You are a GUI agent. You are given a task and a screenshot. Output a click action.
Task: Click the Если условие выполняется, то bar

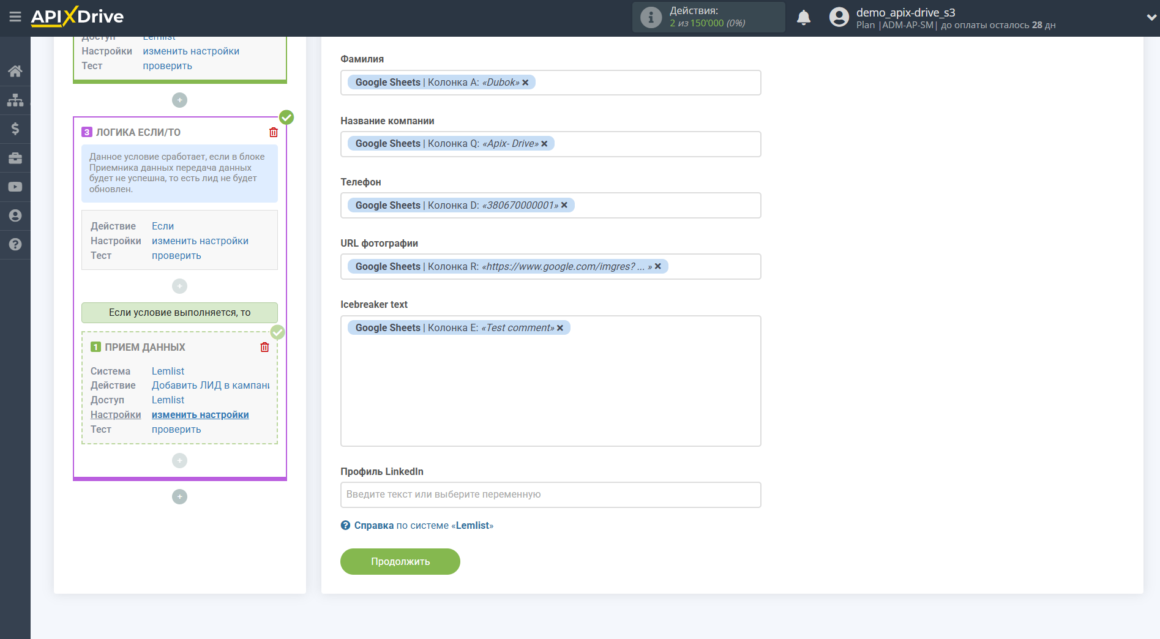click(x=179, y=313)
